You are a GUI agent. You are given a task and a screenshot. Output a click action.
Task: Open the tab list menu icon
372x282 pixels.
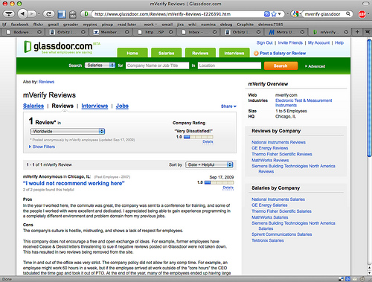(367, 32)
